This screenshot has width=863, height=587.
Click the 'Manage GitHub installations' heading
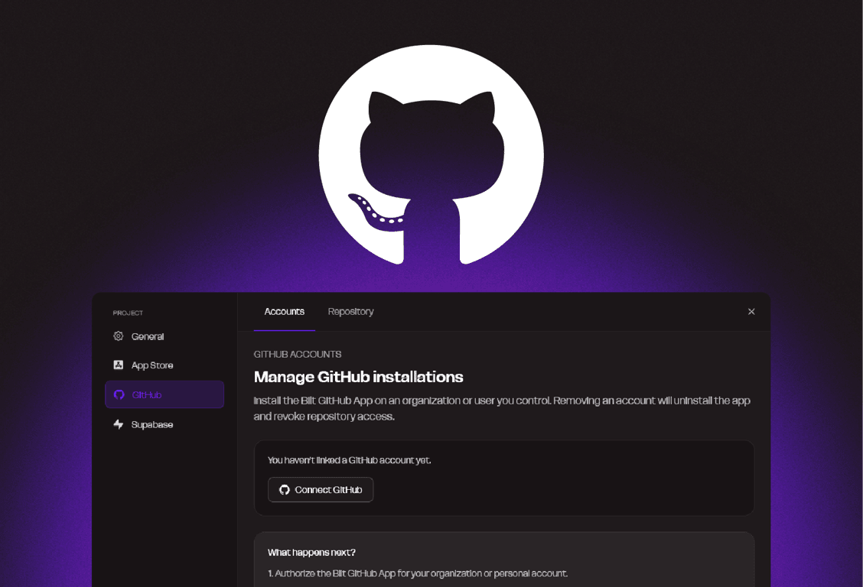(358, 377)
